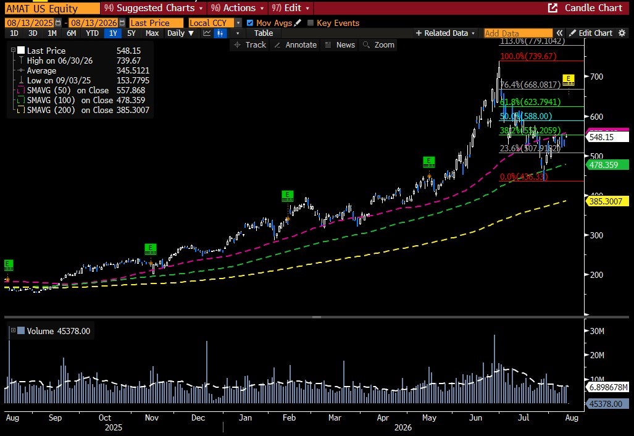Viewport: 634px width, 436px height.
Task: Click the 61.8%(623.7941) Fibonacci level label
Action: click(530, 102)
